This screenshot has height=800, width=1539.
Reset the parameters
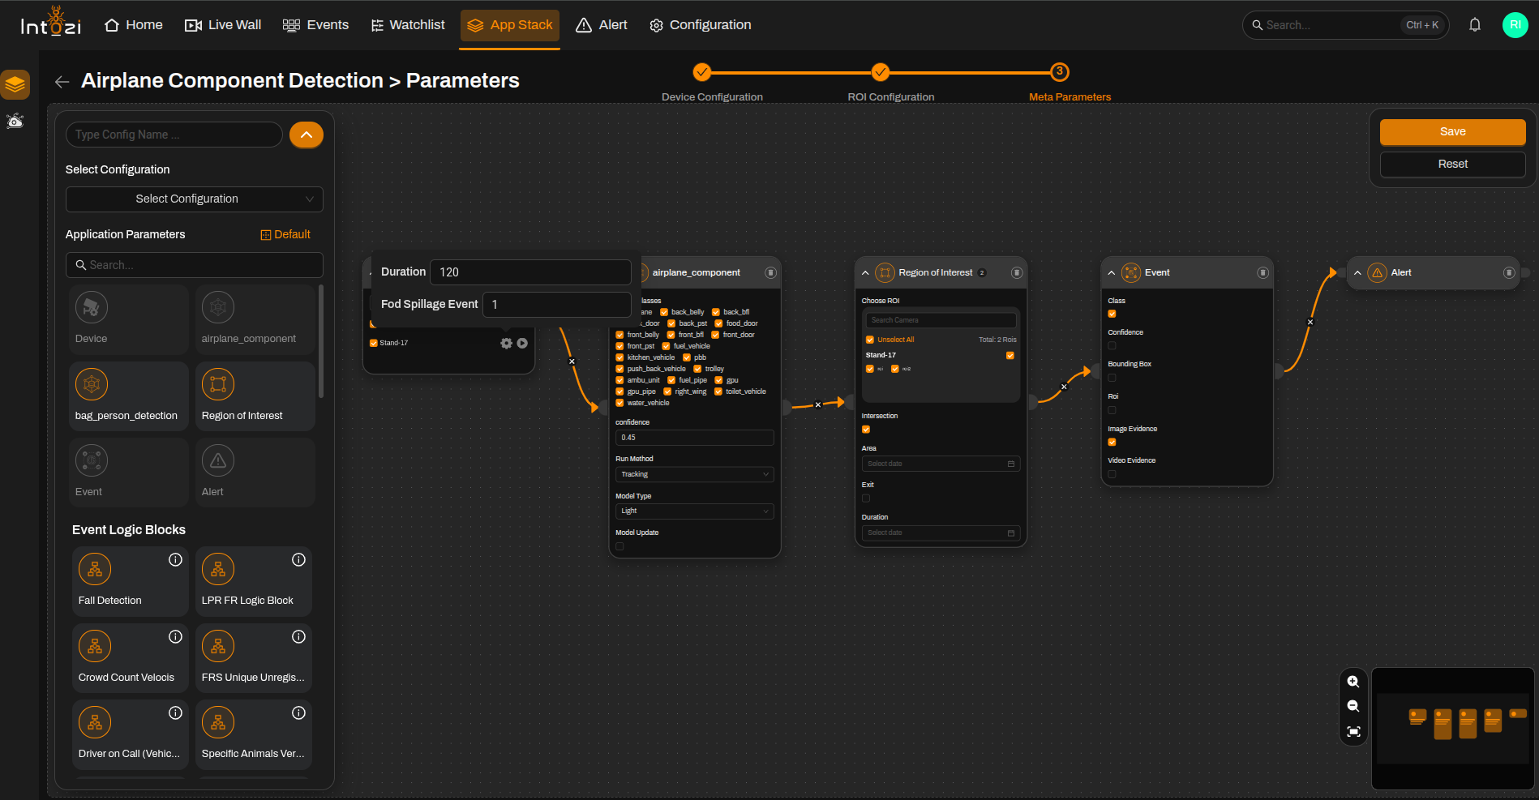(x=1452, y=165)
